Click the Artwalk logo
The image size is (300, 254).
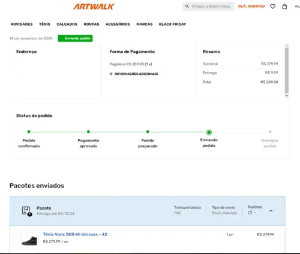pyautogui.click(x=94, y=7)
